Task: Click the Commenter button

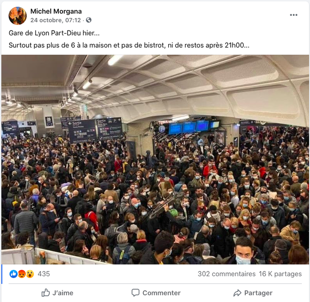Action: [156, 293]
